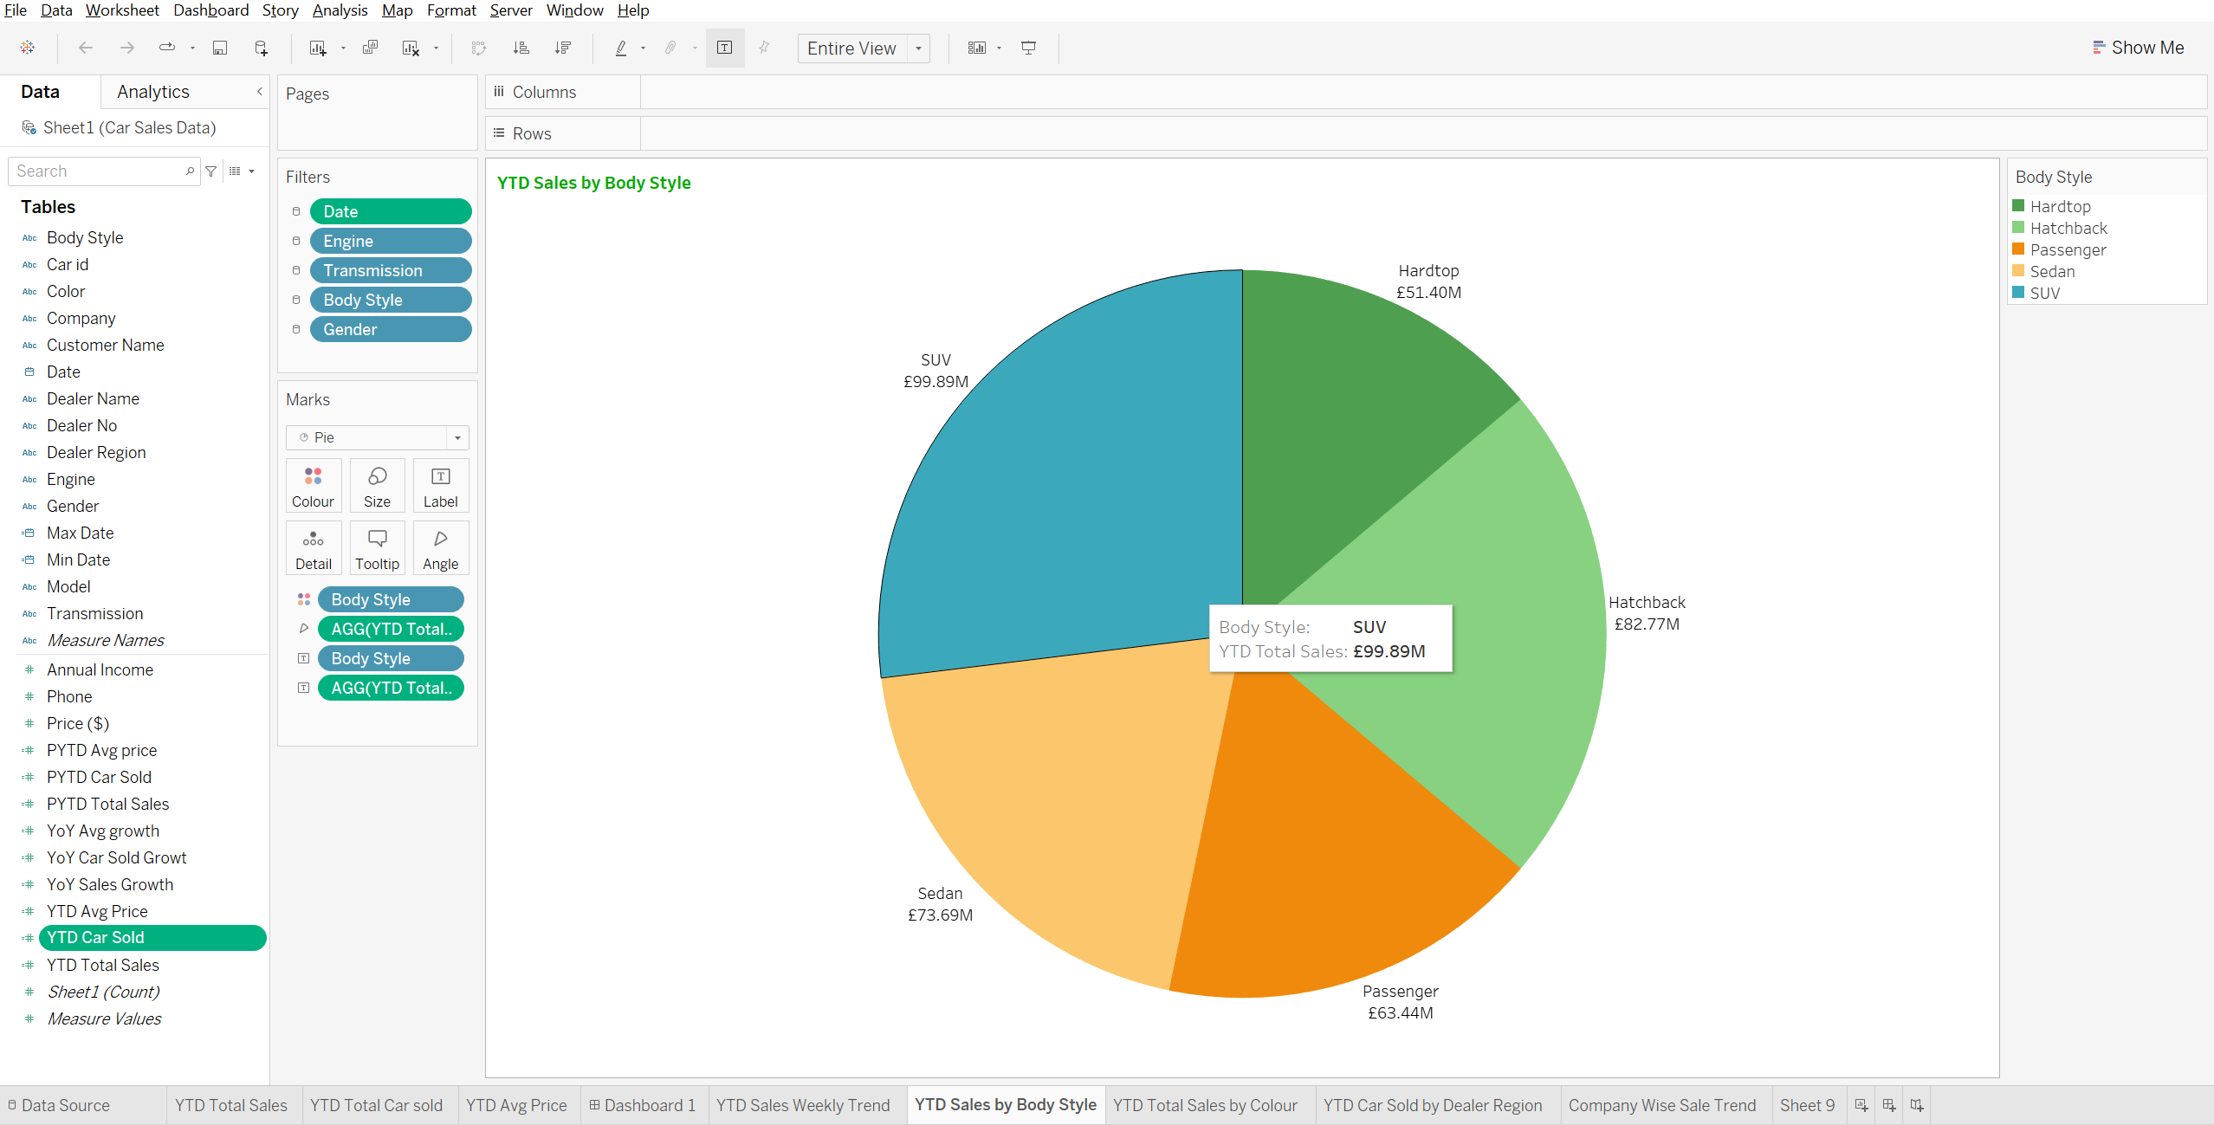Toggle Show mark labels button
This screenshot has height=1125, width=2214.
pos(725,48)
